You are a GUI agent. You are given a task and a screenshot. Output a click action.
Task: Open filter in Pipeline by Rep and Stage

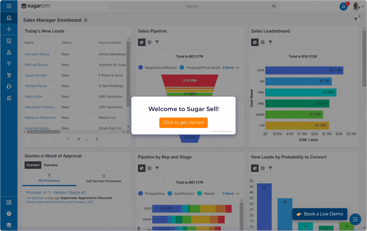pos(157,168)
